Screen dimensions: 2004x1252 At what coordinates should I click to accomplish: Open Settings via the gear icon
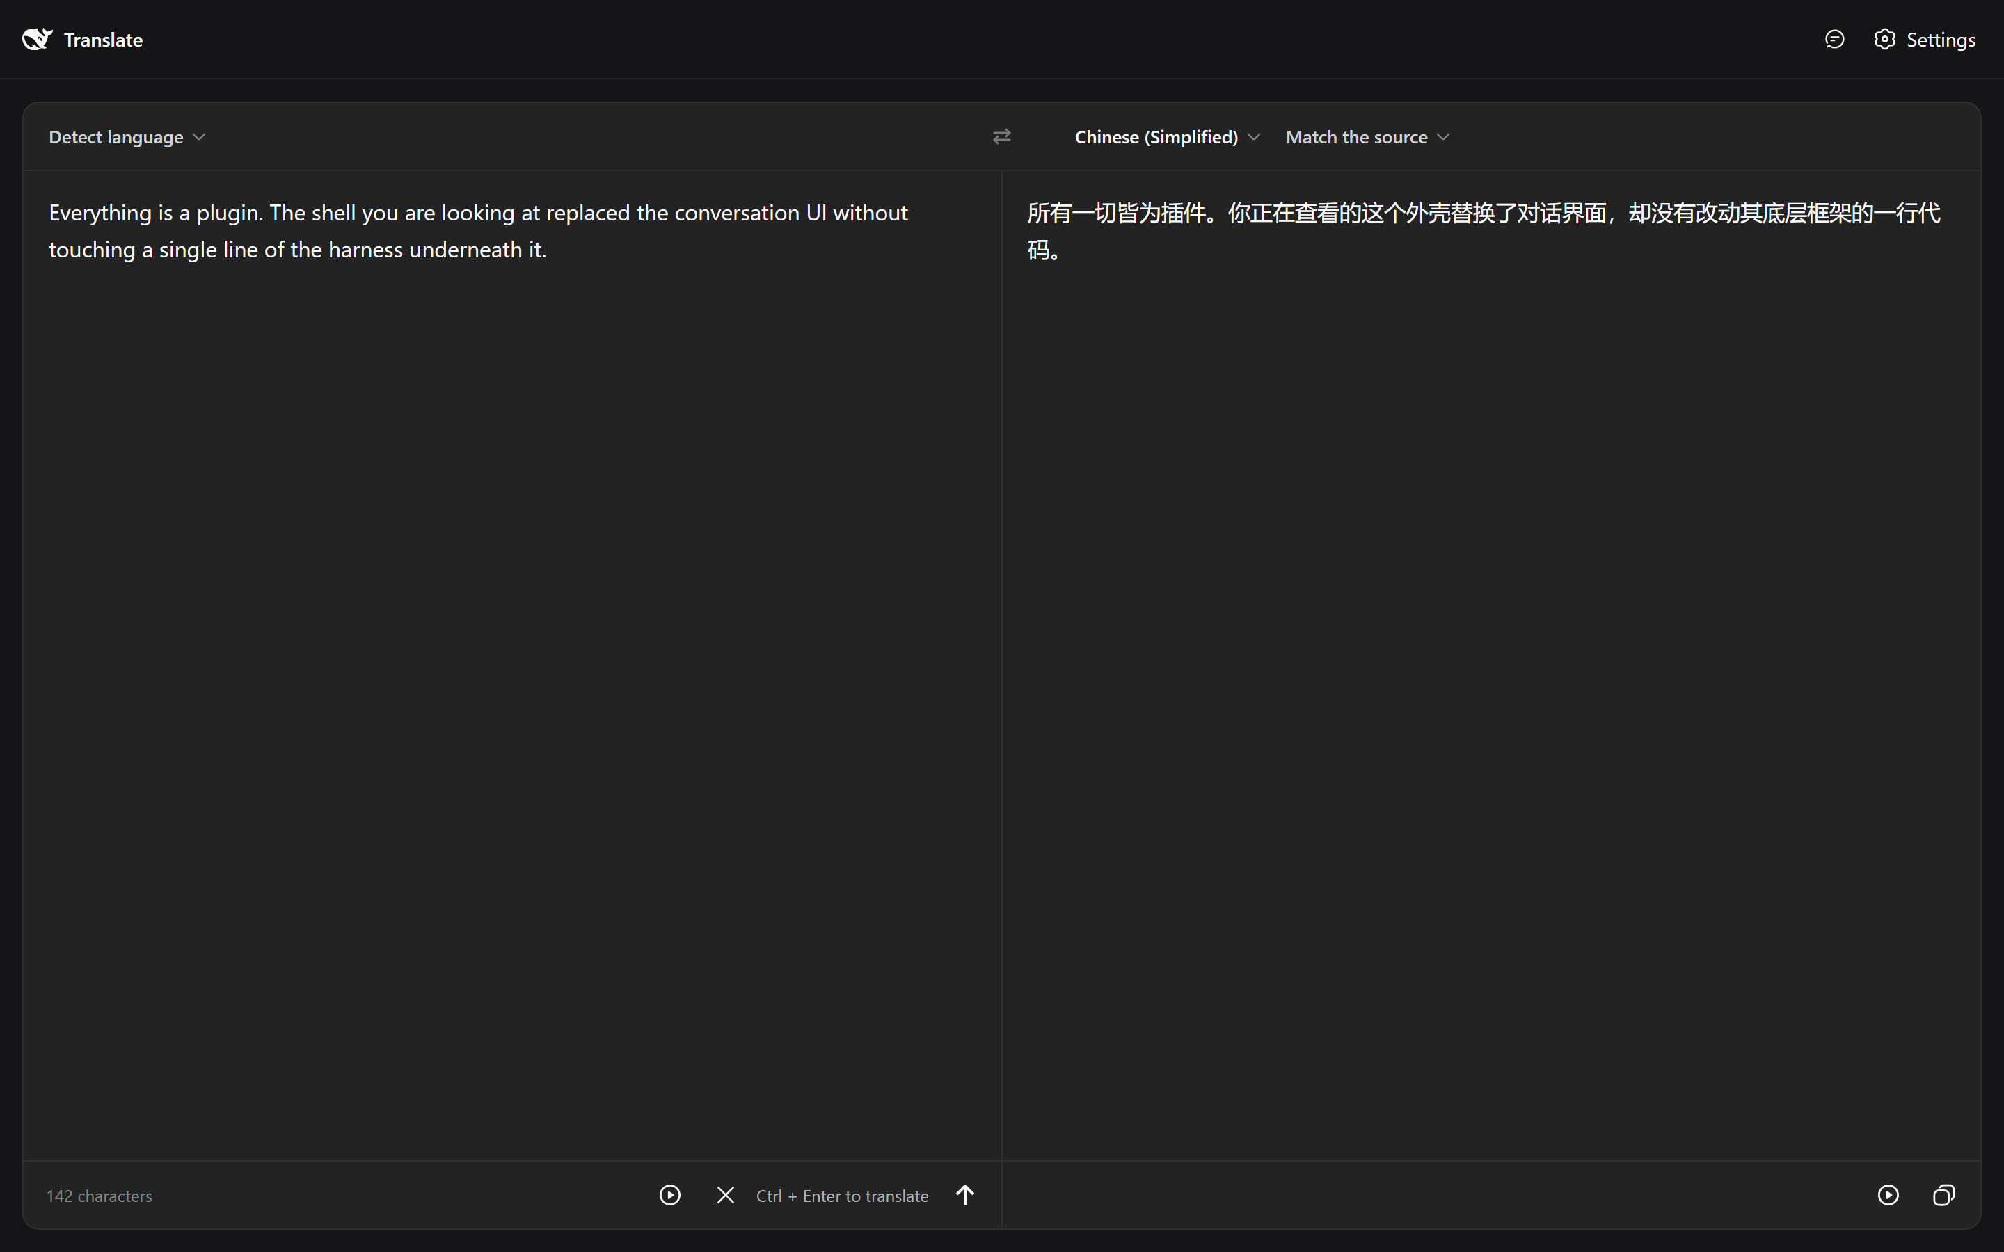click(1885, 39)
